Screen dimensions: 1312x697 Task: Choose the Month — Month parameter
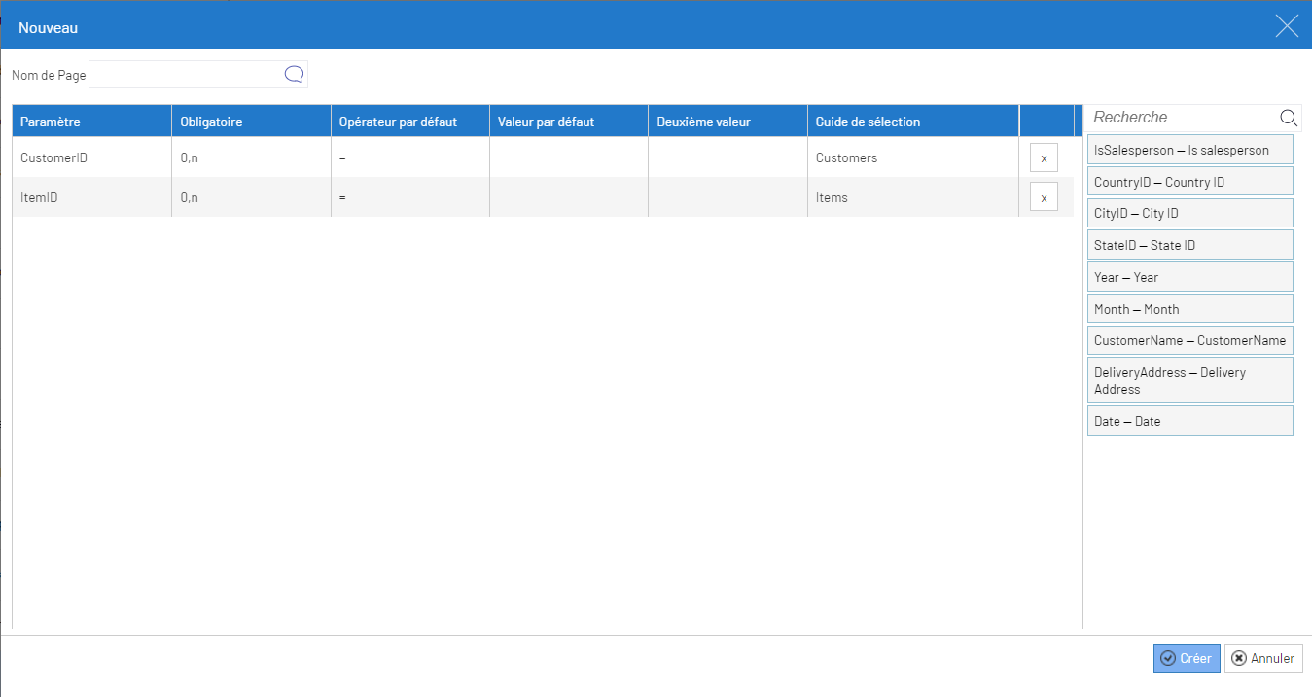pos(1189,309)
